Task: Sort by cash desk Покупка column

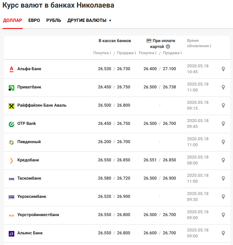Action: [x=102, y=53]
